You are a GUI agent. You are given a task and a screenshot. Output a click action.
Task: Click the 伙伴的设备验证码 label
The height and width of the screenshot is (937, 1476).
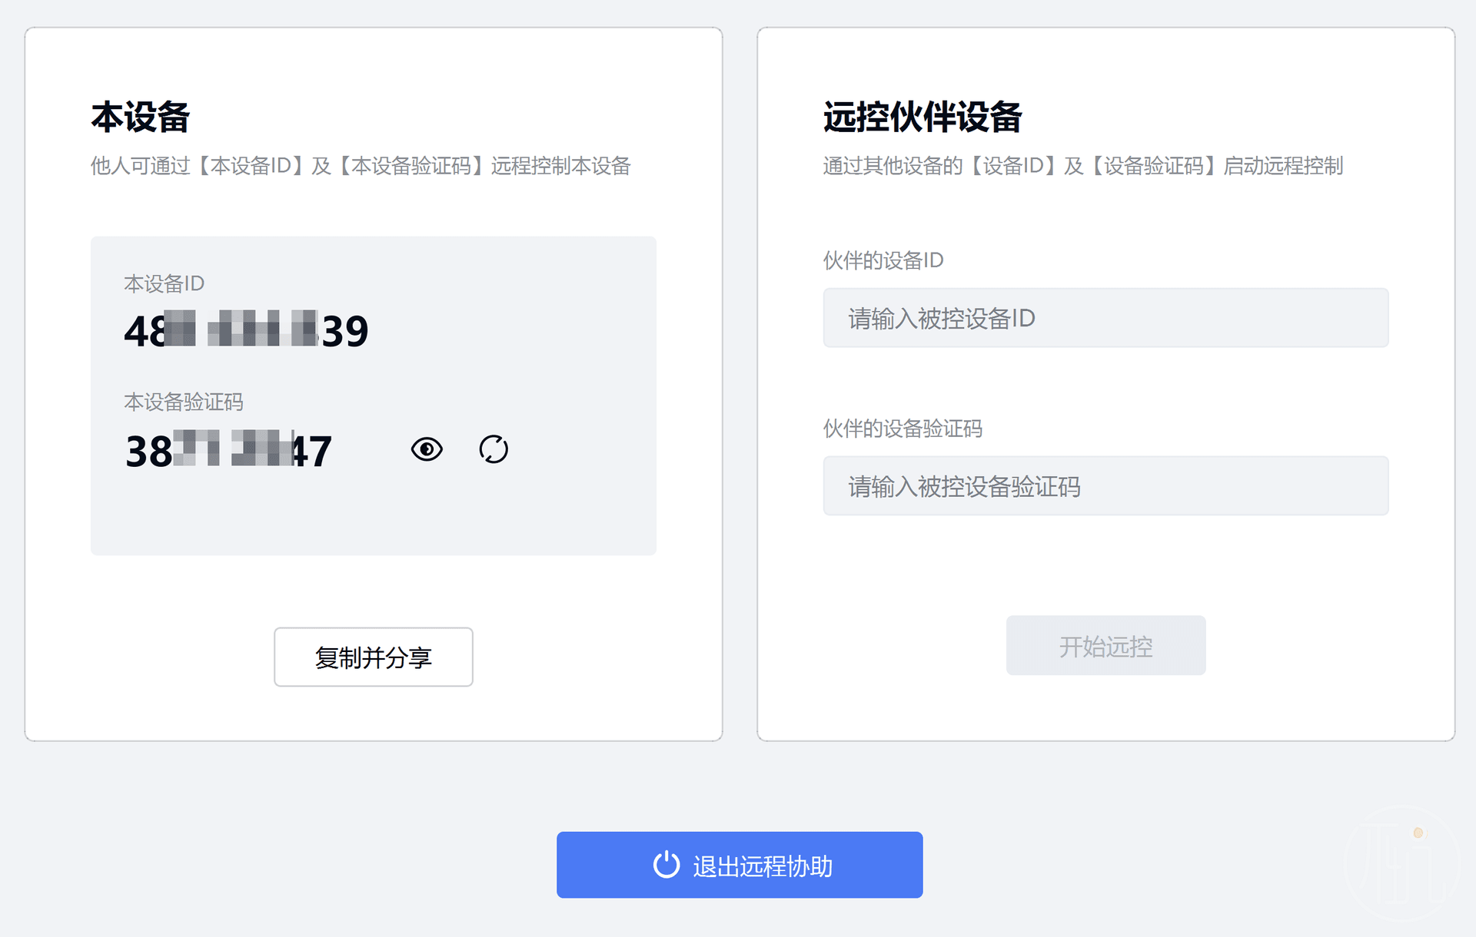pyautogui.click(x=903, y=429)
